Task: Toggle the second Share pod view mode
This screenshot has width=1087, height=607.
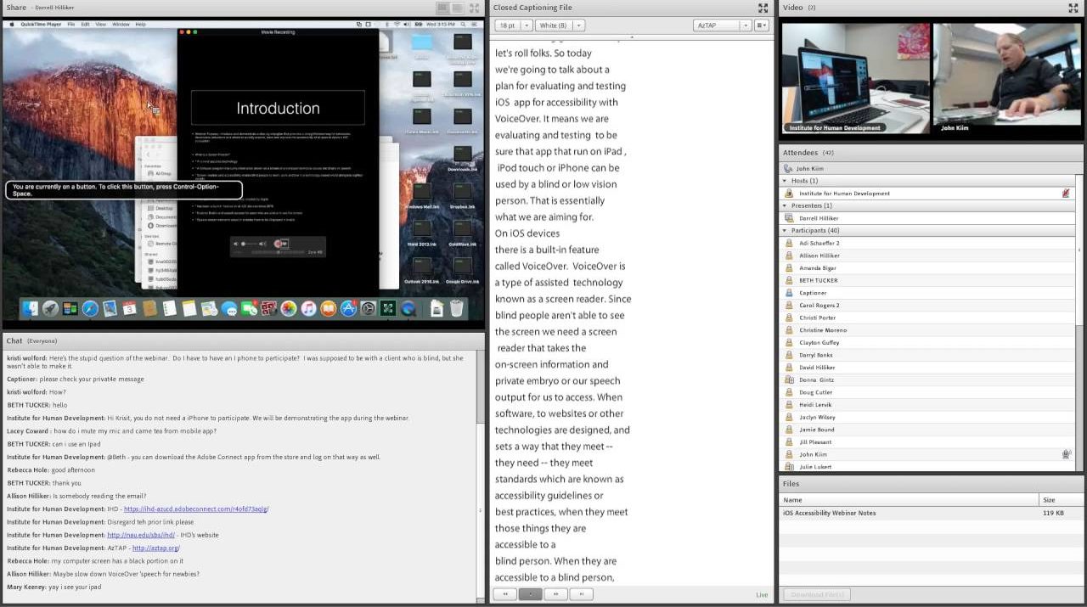Action: (x=458, y=8)
